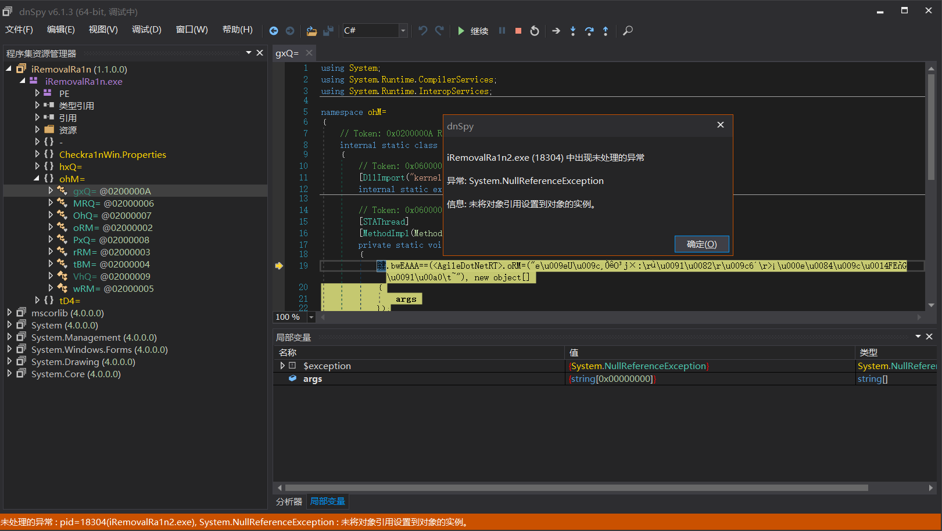The image size is (942, 531).
Task: Expand the $exception variable row
Action: coord(282,366)
